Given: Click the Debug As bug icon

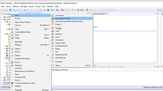Looking at the screenshot, I should click(12, 65).
